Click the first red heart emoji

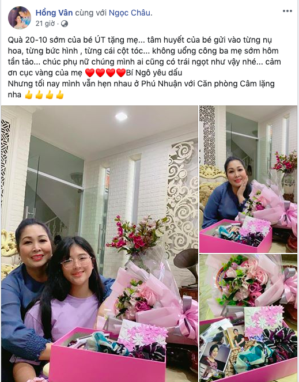pyautogui.click(x=90, y=73)
